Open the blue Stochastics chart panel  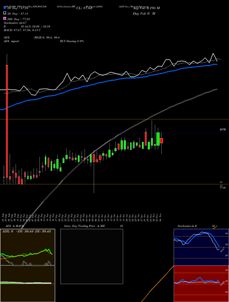201,247
